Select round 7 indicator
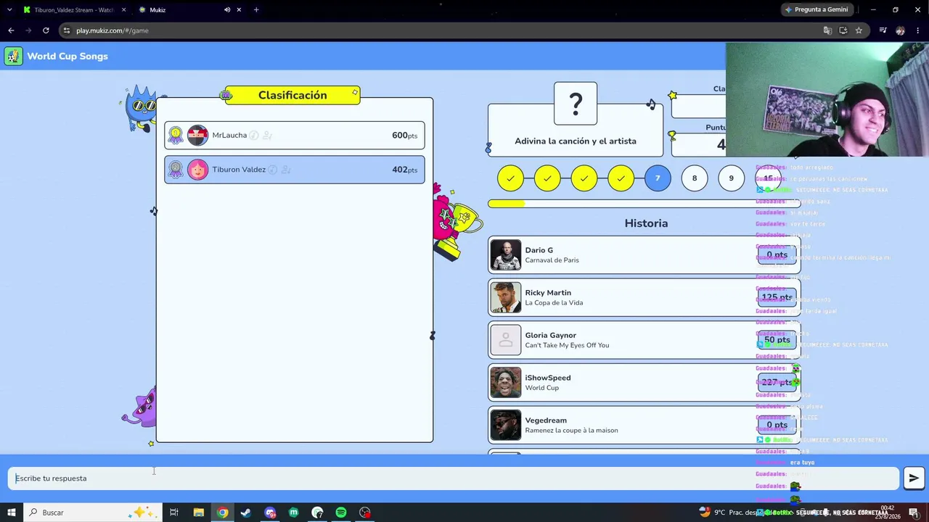The width and height of the screenshot is (929, 522). point(658,178)
